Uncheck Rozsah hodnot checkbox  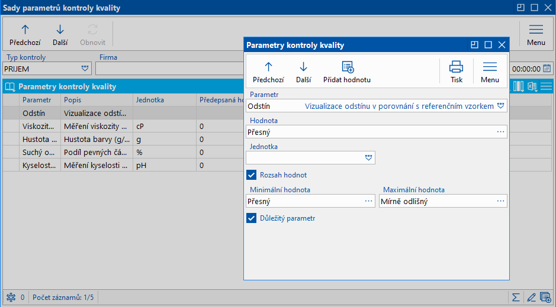pyautogui.click(x=252, y=175)
